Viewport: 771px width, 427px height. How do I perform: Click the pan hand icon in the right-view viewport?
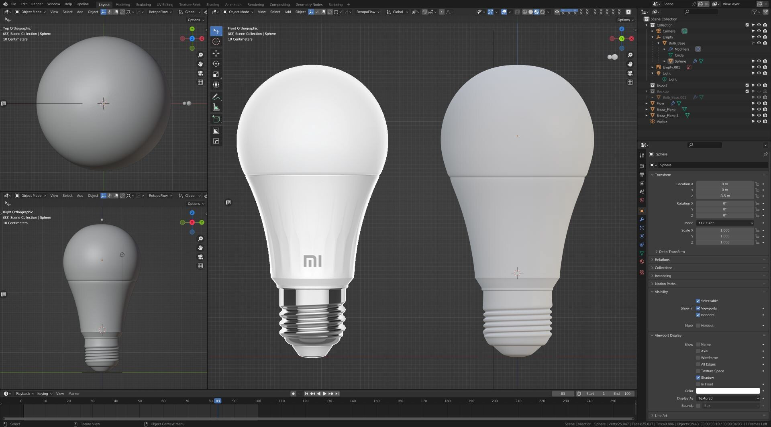point(200,248)
